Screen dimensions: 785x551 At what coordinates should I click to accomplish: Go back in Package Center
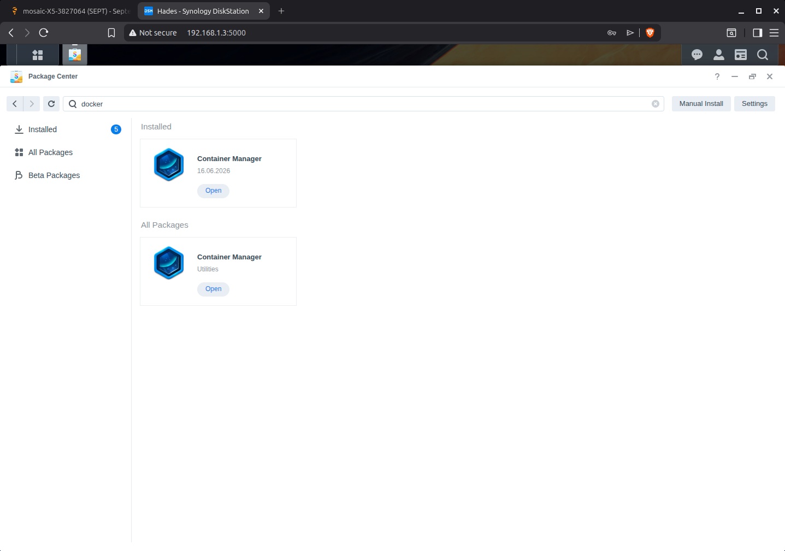15,104
